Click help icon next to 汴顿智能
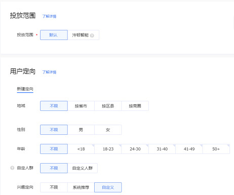This screenshot has height=195, width=234. point(92,35)
